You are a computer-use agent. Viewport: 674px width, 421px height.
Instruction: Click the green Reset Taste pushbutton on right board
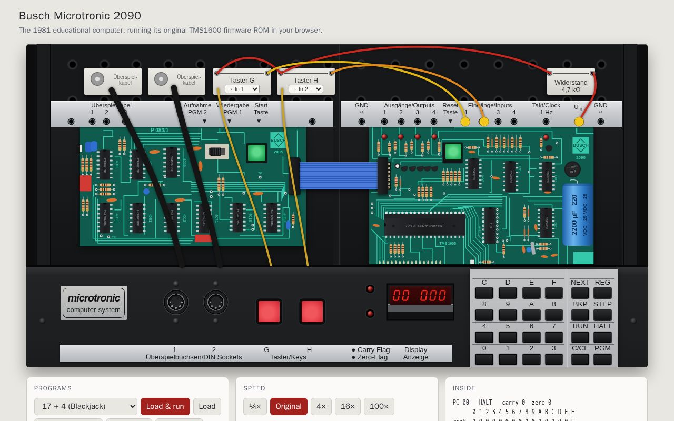coord(453,152)
